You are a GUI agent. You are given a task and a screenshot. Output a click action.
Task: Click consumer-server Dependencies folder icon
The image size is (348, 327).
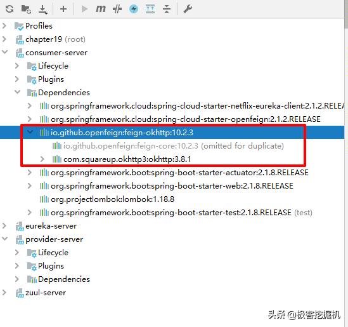(x=32, y=93)
